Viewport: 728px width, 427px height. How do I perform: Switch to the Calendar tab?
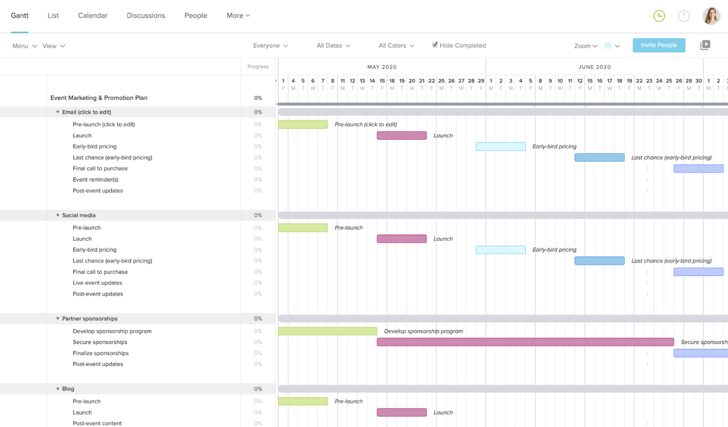pyautogui.click(x=92, y=15)
